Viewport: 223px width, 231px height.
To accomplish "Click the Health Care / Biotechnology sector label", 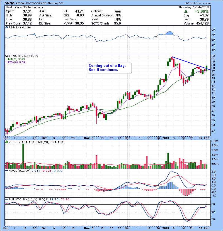I will tap(25, 7).
